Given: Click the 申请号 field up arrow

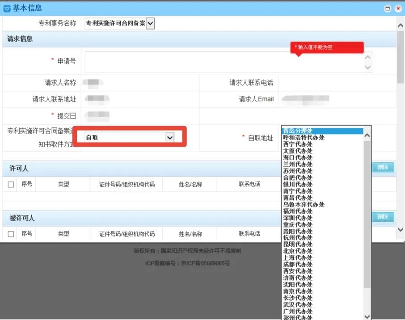Looking at the screenshot, I should click(x=367, y=57).
